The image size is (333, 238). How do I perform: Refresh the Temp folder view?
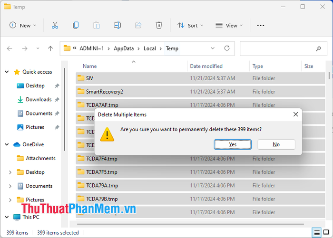point(227,48)
